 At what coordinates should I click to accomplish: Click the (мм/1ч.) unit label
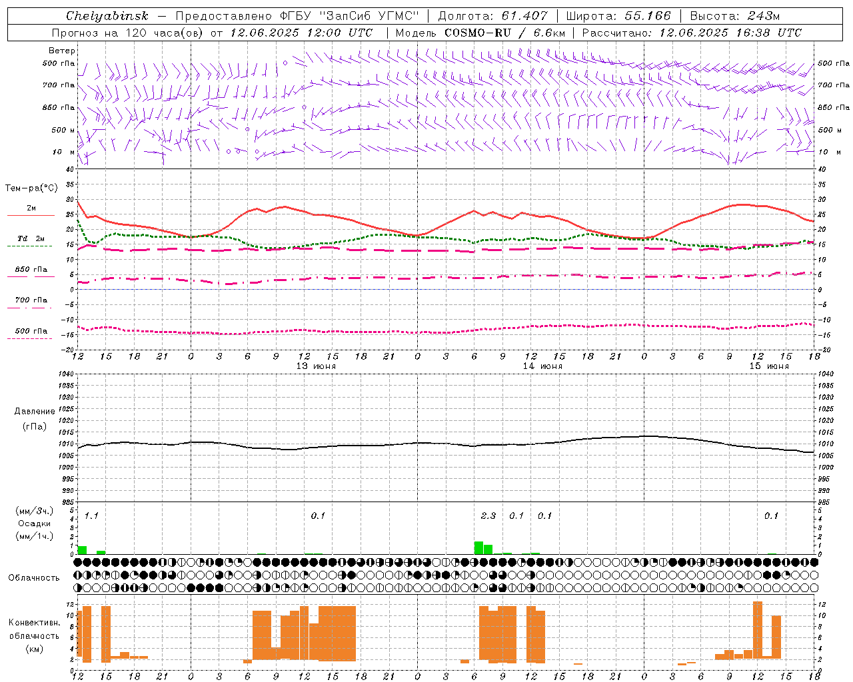click(x=35, y=536)
